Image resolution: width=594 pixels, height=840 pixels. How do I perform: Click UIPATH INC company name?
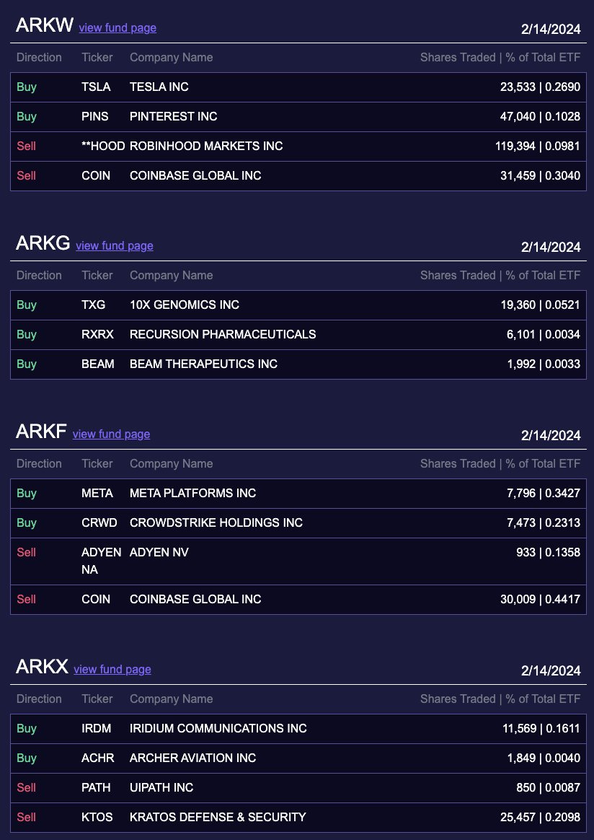[x=161, y=787]
